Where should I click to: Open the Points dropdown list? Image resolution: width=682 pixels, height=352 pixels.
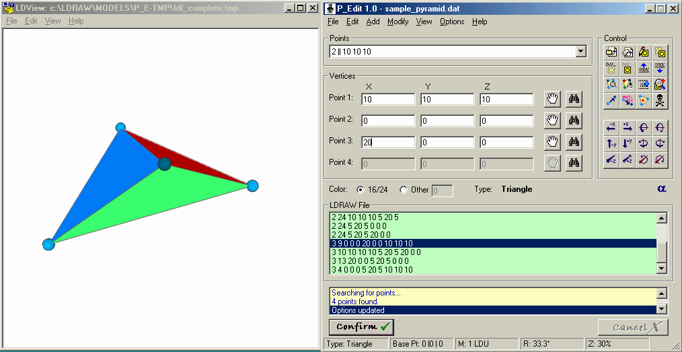[x=580, y=52]
